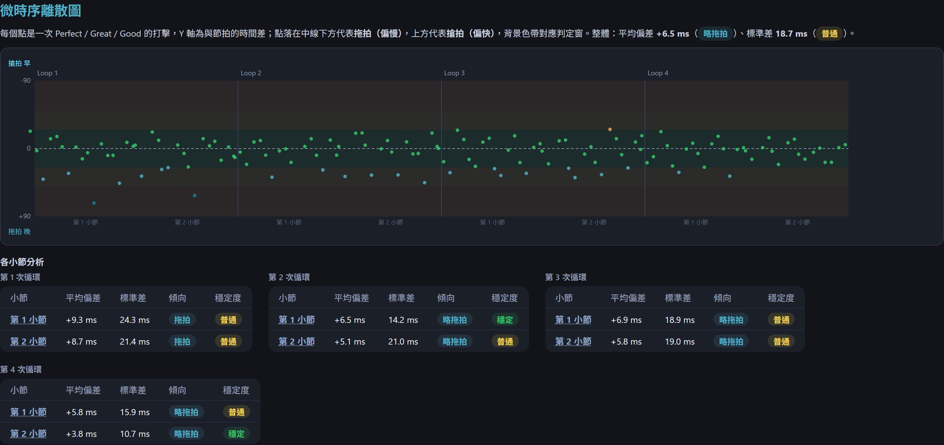Image resolution: width=944 pixels, height=445 pixels.
Task: Click the 拖拍 晚 axis label
Action: pyautogui.click(x=19, y=232)
